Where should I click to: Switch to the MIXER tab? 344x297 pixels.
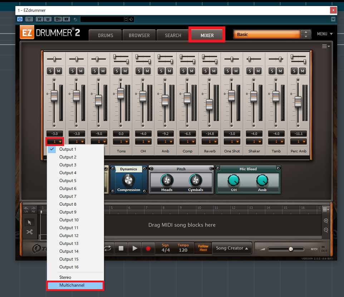207,35
